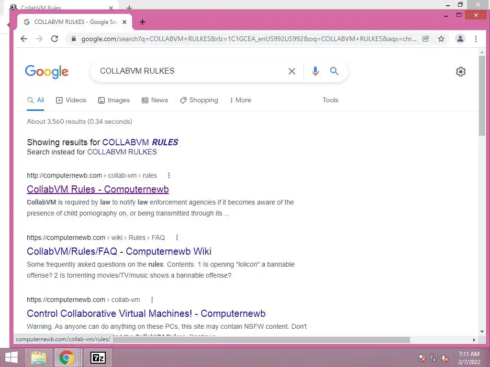The height and width of the screenshot is (367, 490).
Task: Click the vertical scrollbar thumb
Action: pos(482,95)
